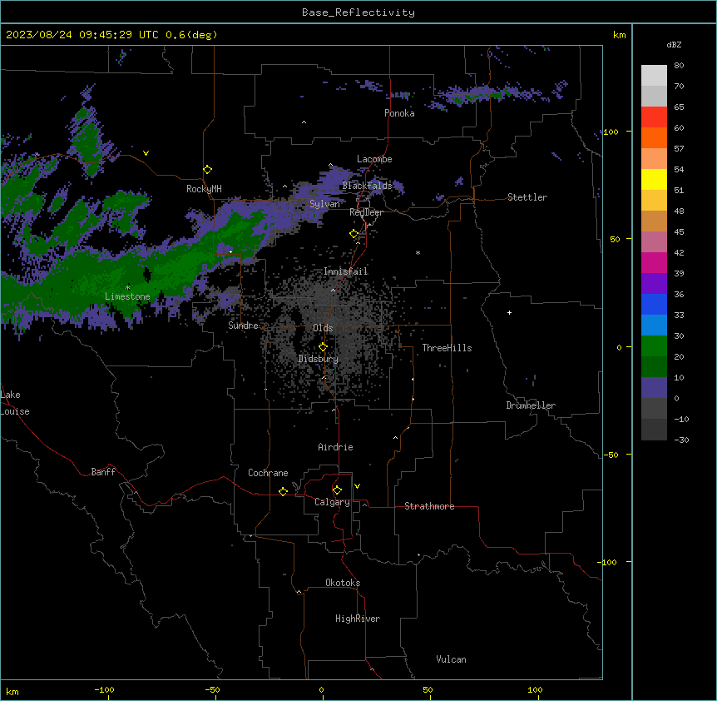
Task: Click the Sylvan label
Action: [x=324, y=204]
